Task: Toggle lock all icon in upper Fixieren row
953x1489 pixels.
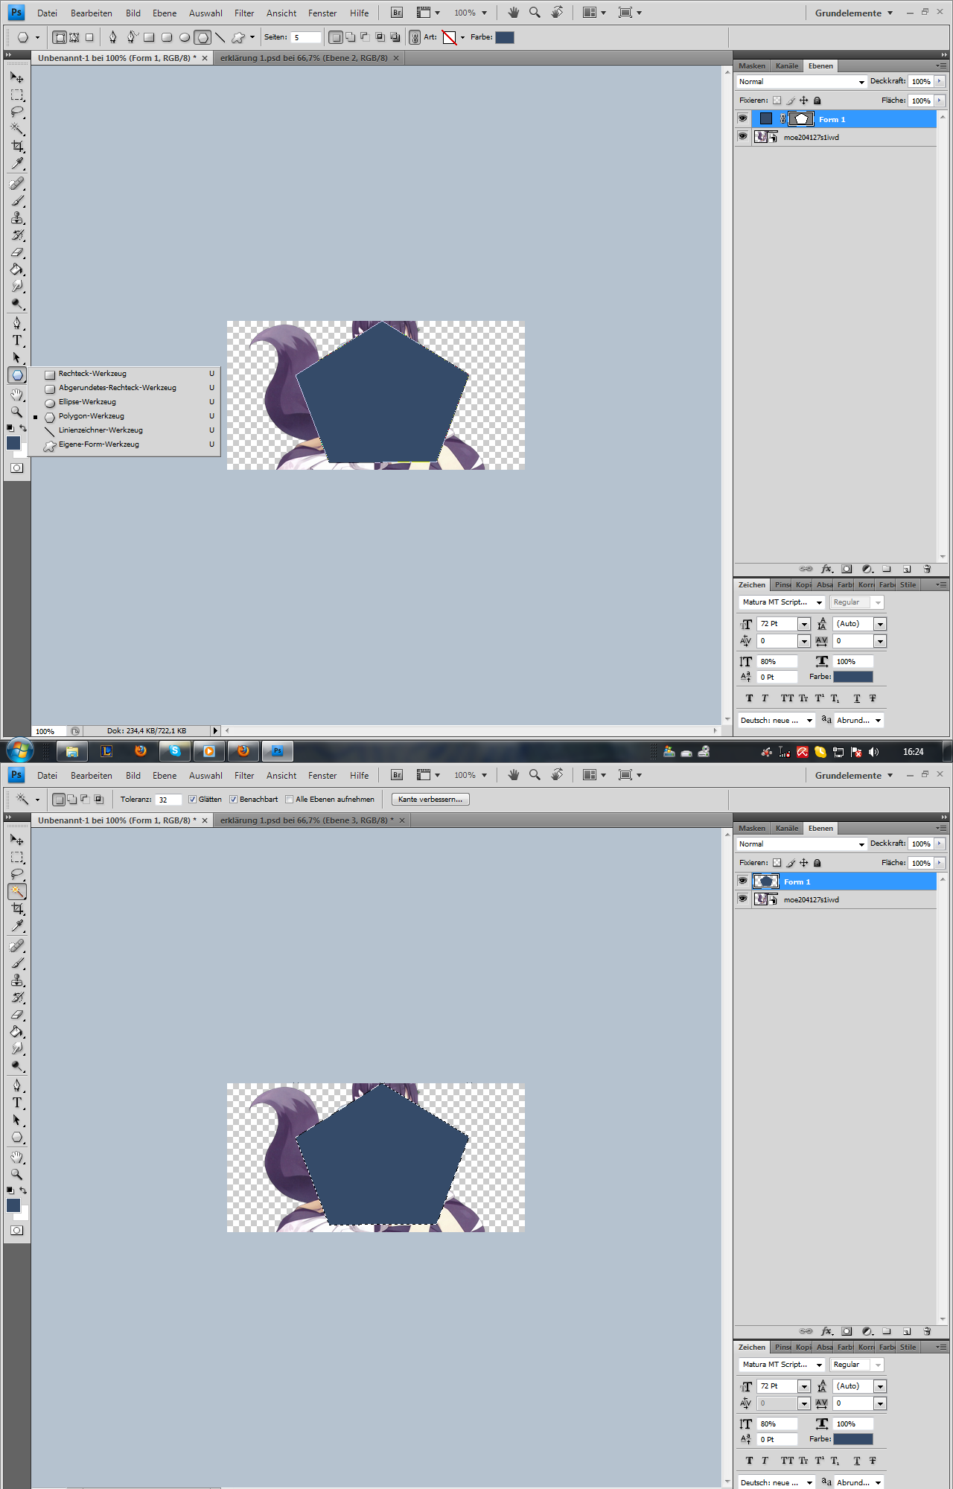Action: click(817, 101)
